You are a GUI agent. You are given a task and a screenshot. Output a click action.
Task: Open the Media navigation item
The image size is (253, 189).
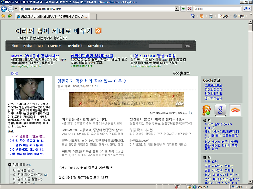(27, 46)
